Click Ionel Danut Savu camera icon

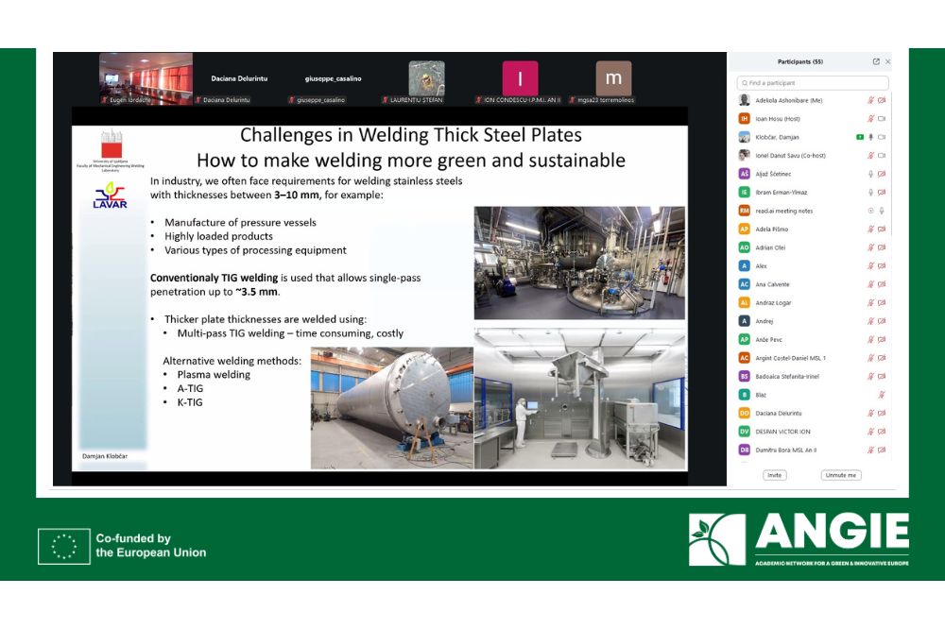coord(882,156)
